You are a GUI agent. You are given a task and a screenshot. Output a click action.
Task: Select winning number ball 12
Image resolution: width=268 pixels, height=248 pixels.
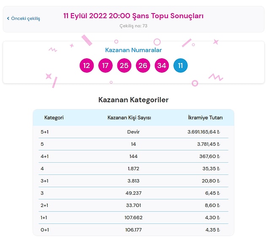[87, 65]
